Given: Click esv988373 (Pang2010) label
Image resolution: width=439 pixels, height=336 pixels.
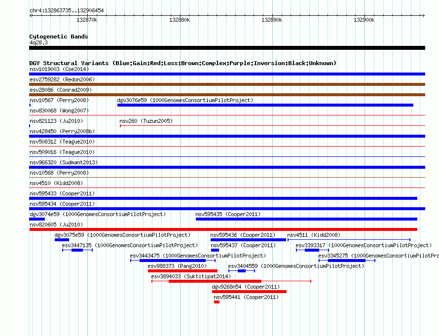Looking at the screenshot, I should click(177, 266).
